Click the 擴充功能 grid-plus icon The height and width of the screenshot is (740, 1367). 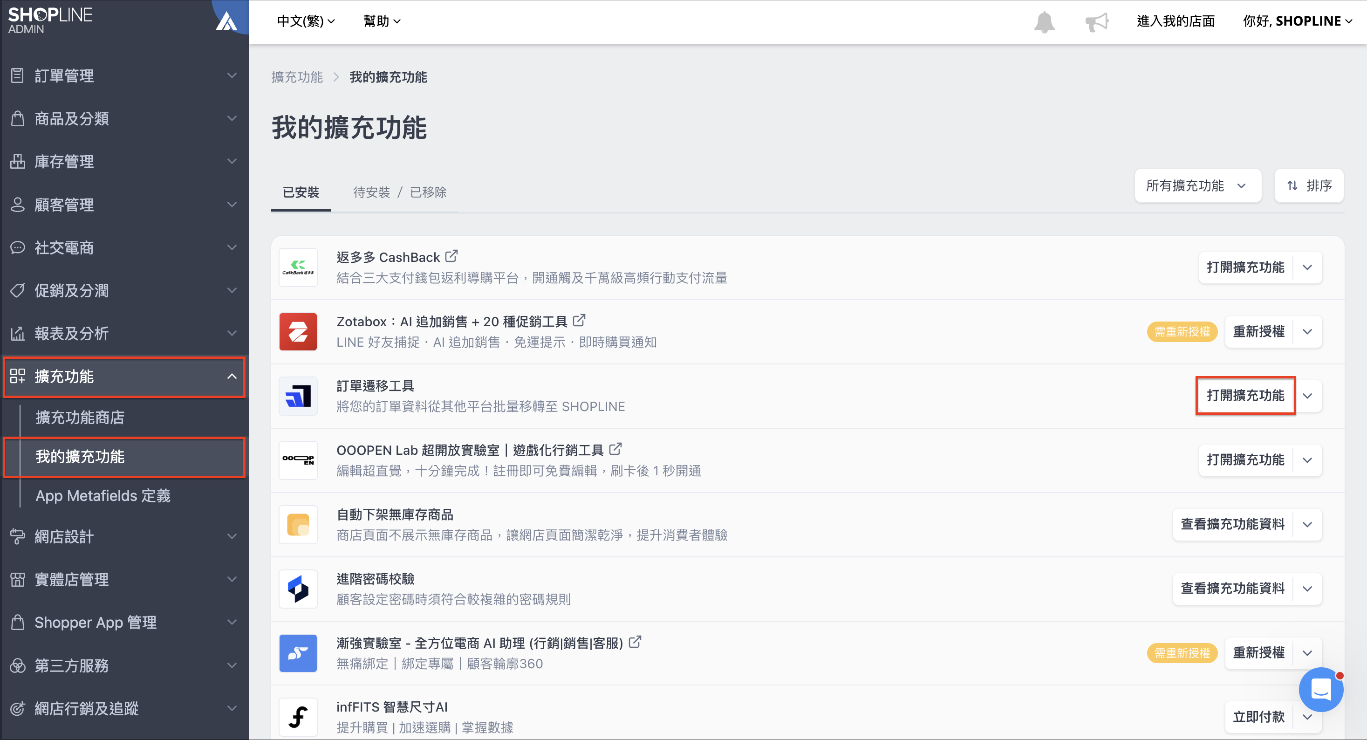(18, 376)
